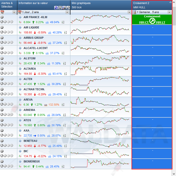
Task: Click range icon at end of ATOS row
Action: pos(65,125)
